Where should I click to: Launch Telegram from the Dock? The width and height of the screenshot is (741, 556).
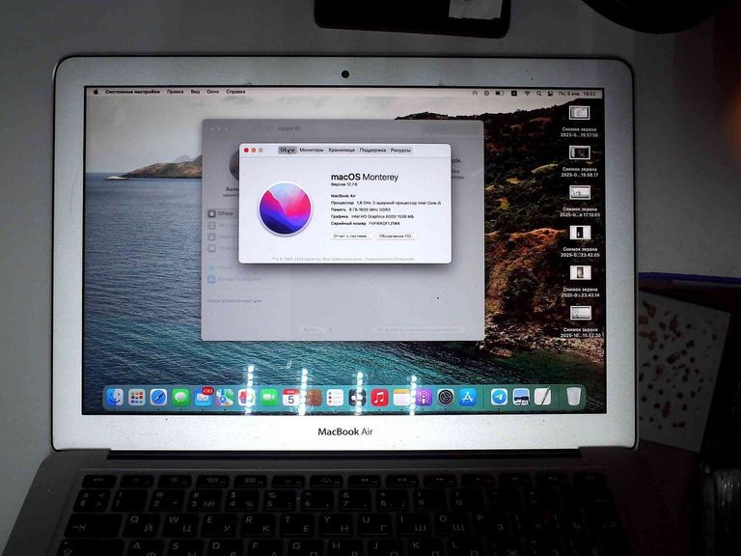pyautogui.click(x=499, y=397)
